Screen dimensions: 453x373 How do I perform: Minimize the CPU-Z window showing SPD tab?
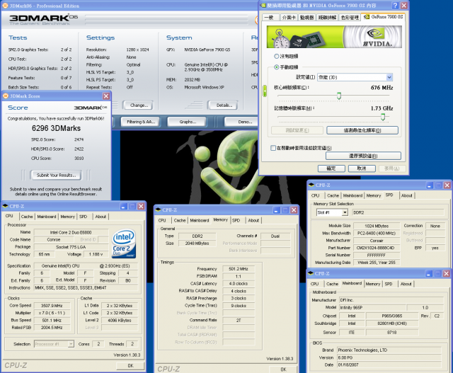(430, 185)
